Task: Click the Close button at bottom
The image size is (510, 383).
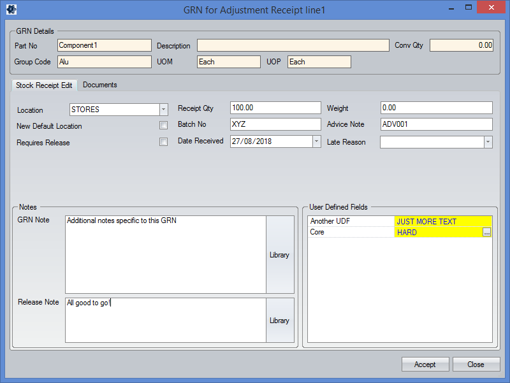Action: pyautogui.click(x=476, y=365)
